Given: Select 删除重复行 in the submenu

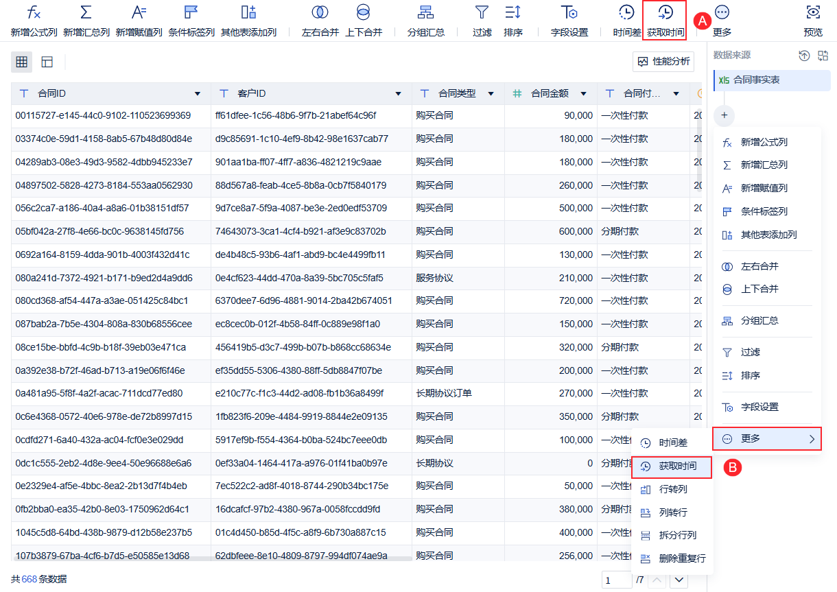Looking at the screenshot, I should 672,559.
